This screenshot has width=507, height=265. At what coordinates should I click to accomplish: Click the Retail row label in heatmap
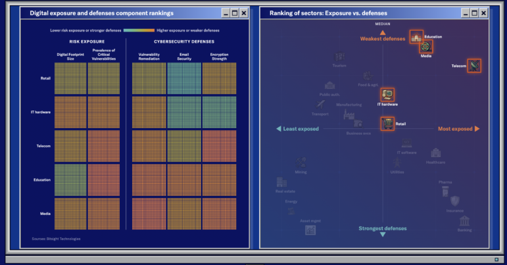(x=45, y=78)
